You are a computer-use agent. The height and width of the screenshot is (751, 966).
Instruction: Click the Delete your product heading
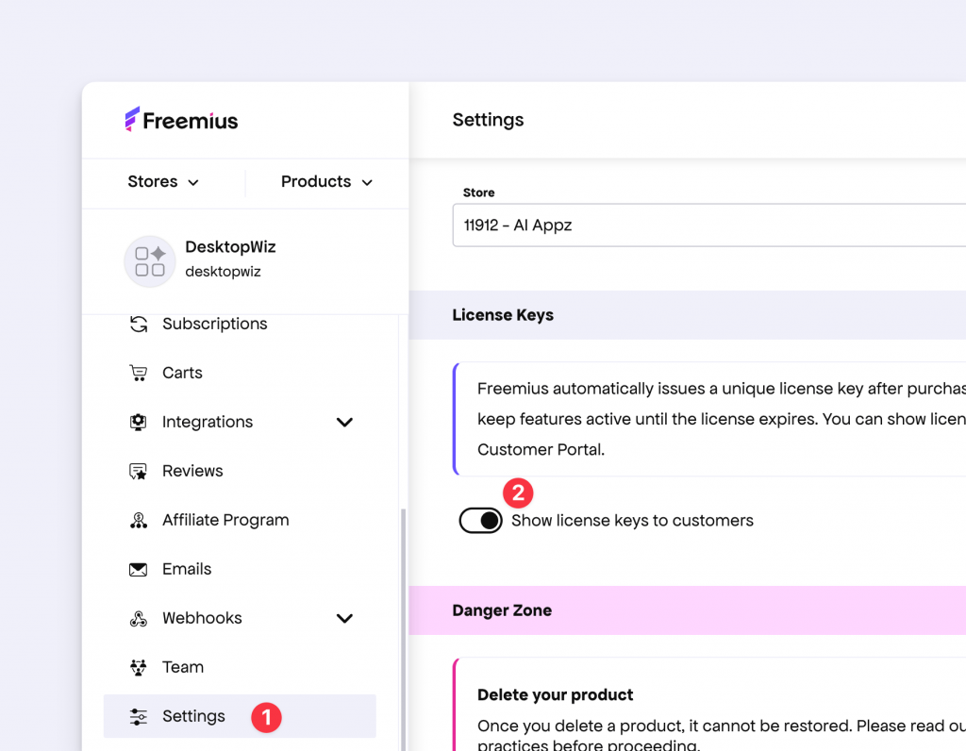[555, 695]
